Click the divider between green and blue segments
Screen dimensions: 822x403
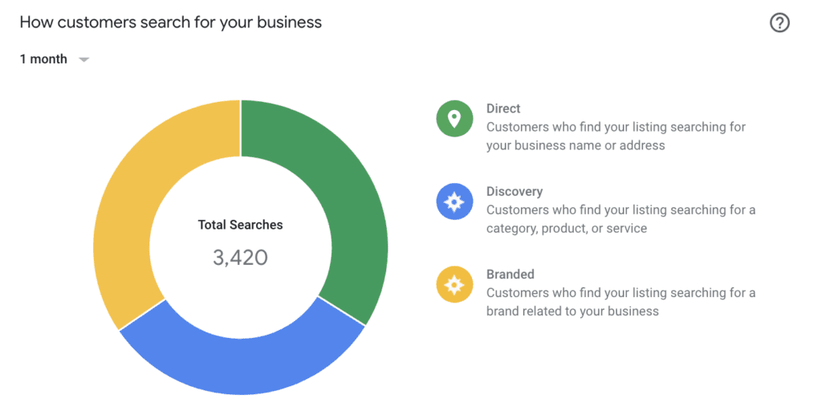click(341, 311)
